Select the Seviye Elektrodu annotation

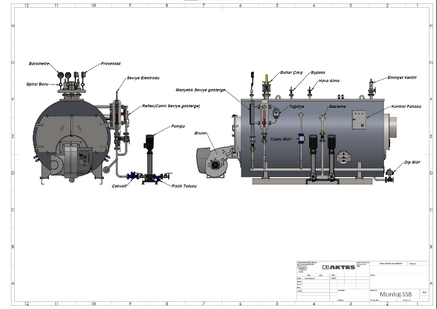point(143,78)
